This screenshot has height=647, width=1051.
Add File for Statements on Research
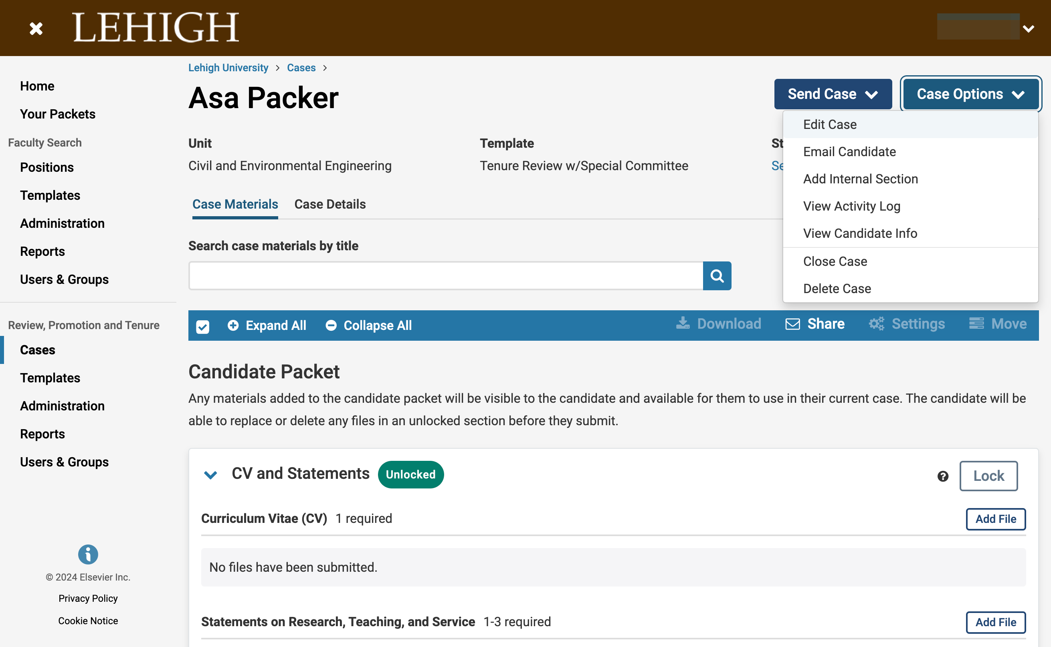click(x=995, y=622)
